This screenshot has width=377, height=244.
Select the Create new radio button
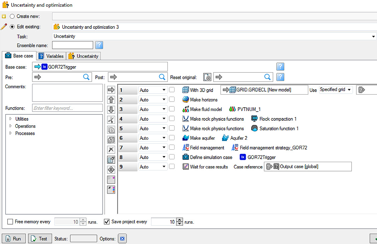click(x=12, y=16)
